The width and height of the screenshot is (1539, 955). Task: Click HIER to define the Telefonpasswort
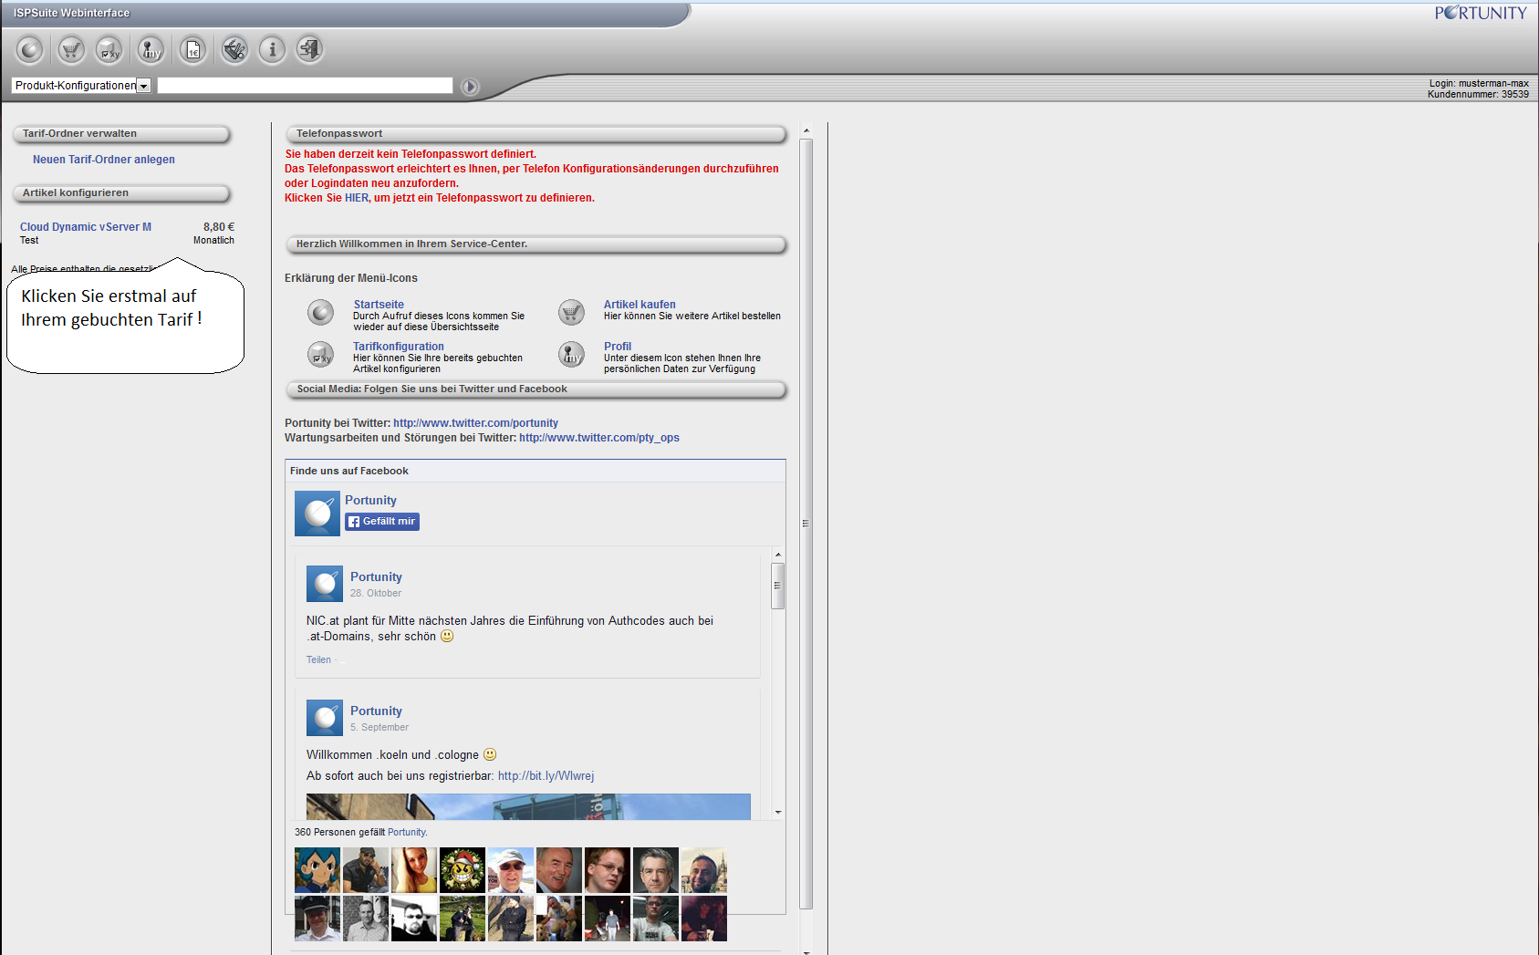click(357, 198)
